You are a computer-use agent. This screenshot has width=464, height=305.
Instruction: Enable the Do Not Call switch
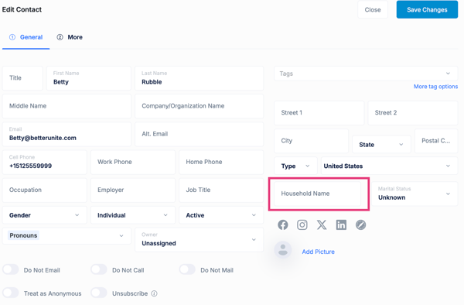coord(99,269)
